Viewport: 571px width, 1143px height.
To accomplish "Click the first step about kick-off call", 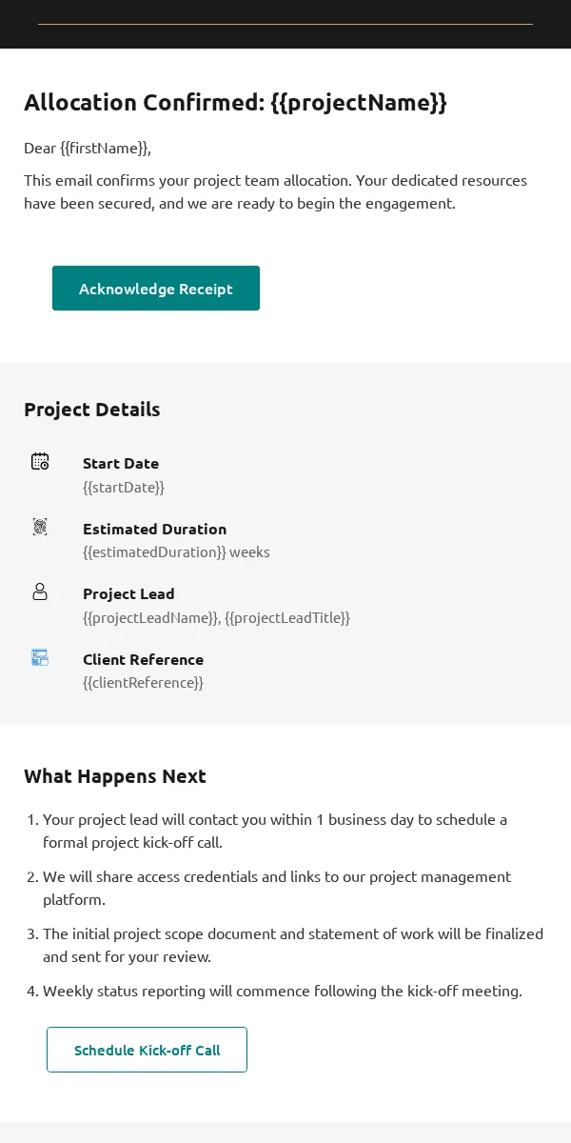I will (x=275, y=831).
